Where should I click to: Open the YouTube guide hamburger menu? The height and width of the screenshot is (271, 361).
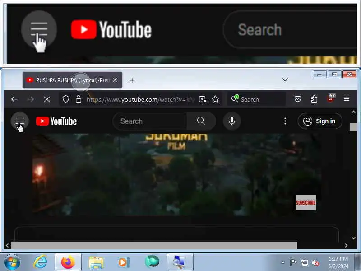click(20, 121)
